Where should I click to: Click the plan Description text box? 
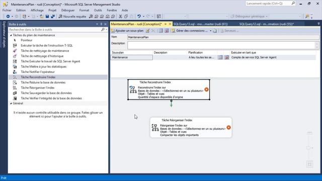click(x=223, y=45)
